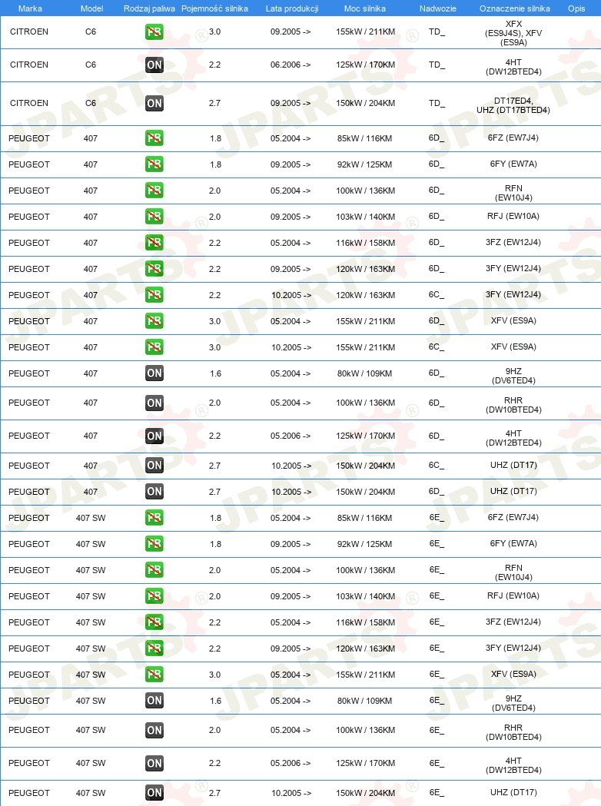Click ON diesel icon in 407 SW 2.2 4HT row
Screen dimensions: 601x806
click(154, 763)
